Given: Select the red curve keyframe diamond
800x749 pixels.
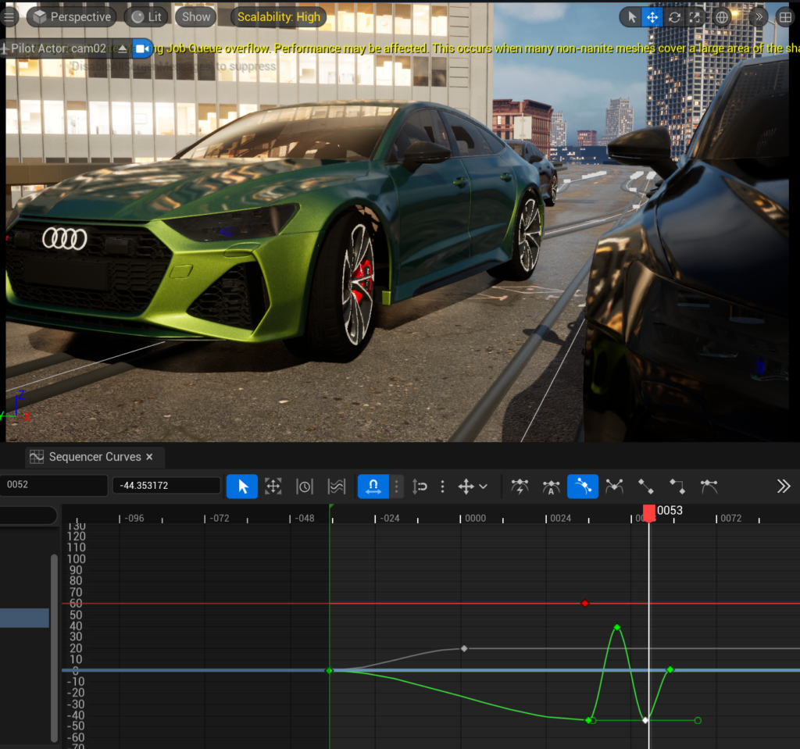Looking at the screenshot, I should (x=585, y=603).
